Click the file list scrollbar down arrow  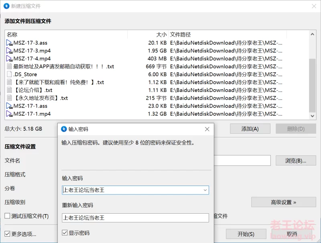(x=312, y=116)
